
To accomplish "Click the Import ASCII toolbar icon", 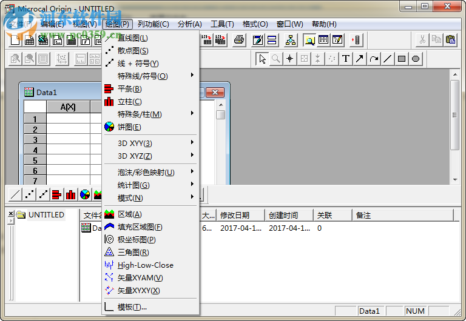I will pyautogui.click(x=206, y=40).
